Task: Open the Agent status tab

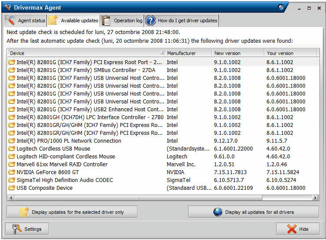Action: [26, 21]
